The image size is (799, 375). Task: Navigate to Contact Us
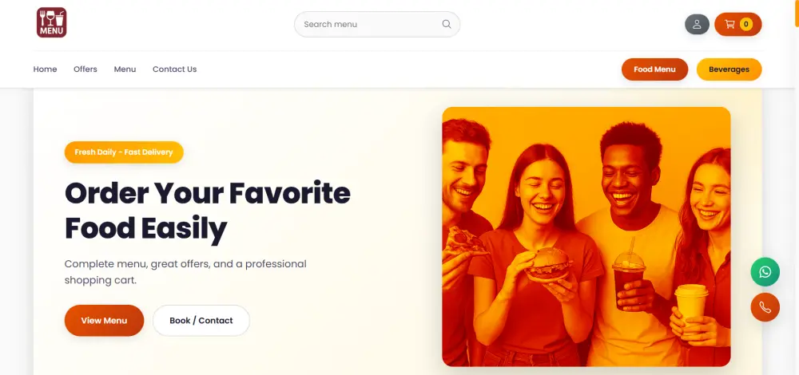[x=174, y=69]
